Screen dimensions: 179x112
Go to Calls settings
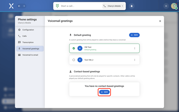pos(24,36)
